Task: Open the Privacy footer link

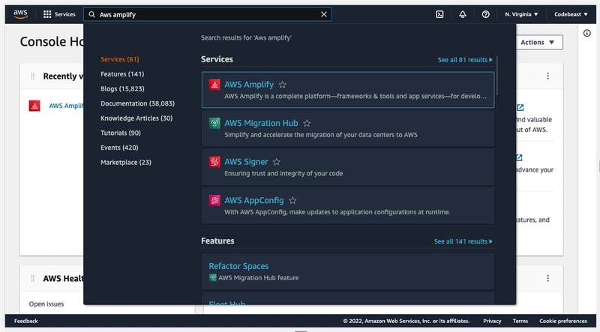Action: 492,321
